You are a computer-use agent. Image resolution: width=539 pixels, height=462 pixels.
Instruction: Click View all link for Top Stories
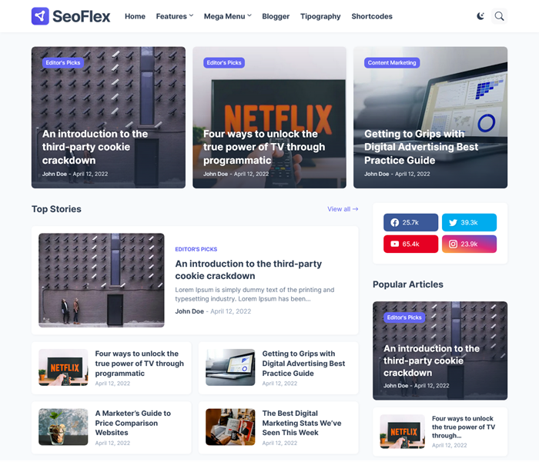click(x=343, y=209)
